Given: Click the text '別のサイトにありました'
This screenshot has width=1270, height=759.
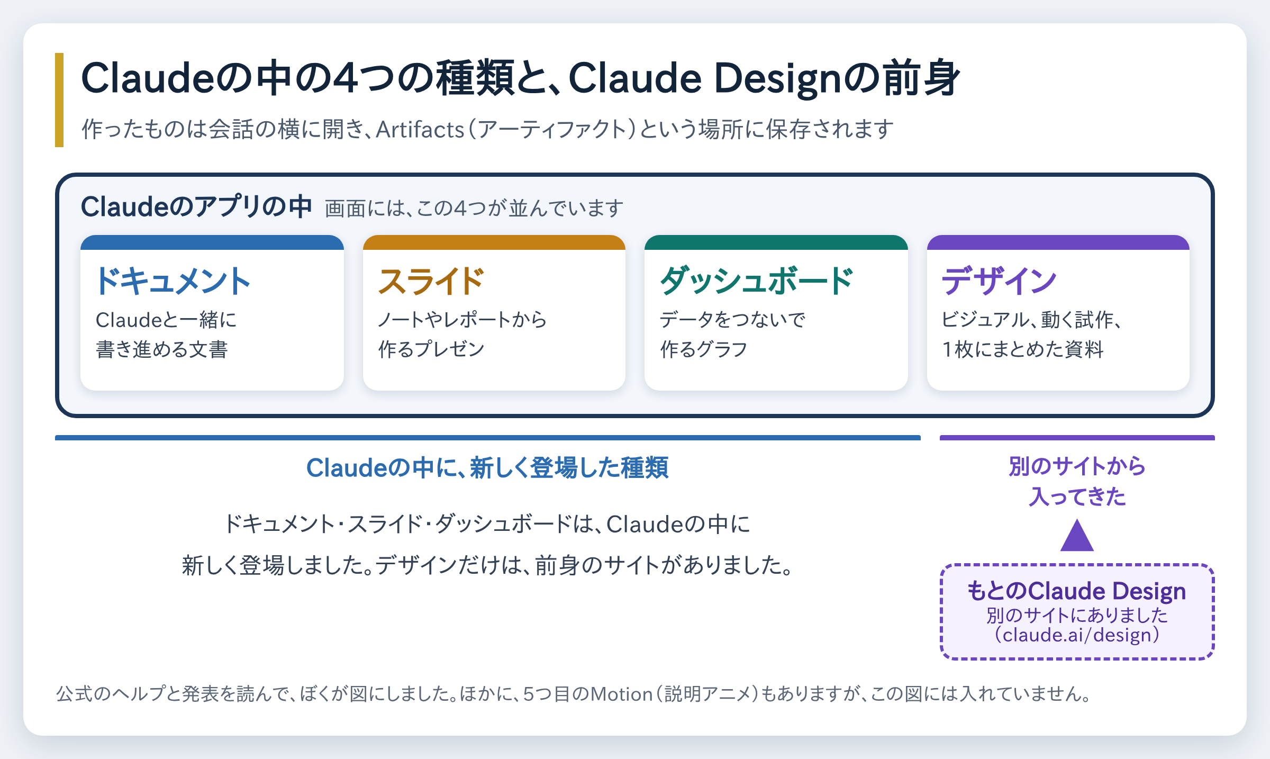Looking at the screenshot, I should click(x=1077, y=615).
